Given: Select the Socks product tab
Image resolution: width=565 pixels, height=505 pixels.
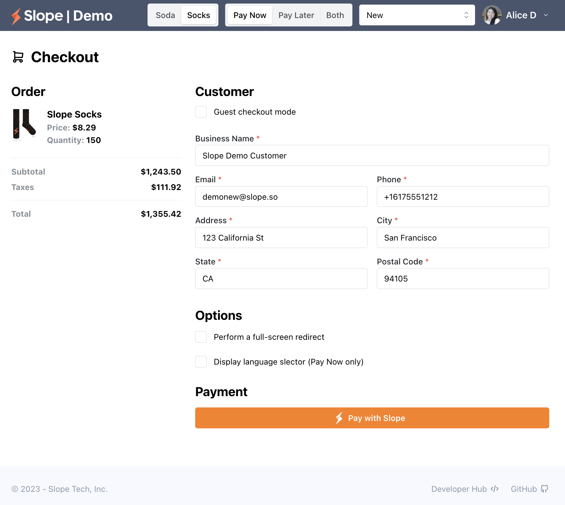Looking at the screenshot, I should click(198, 15).
